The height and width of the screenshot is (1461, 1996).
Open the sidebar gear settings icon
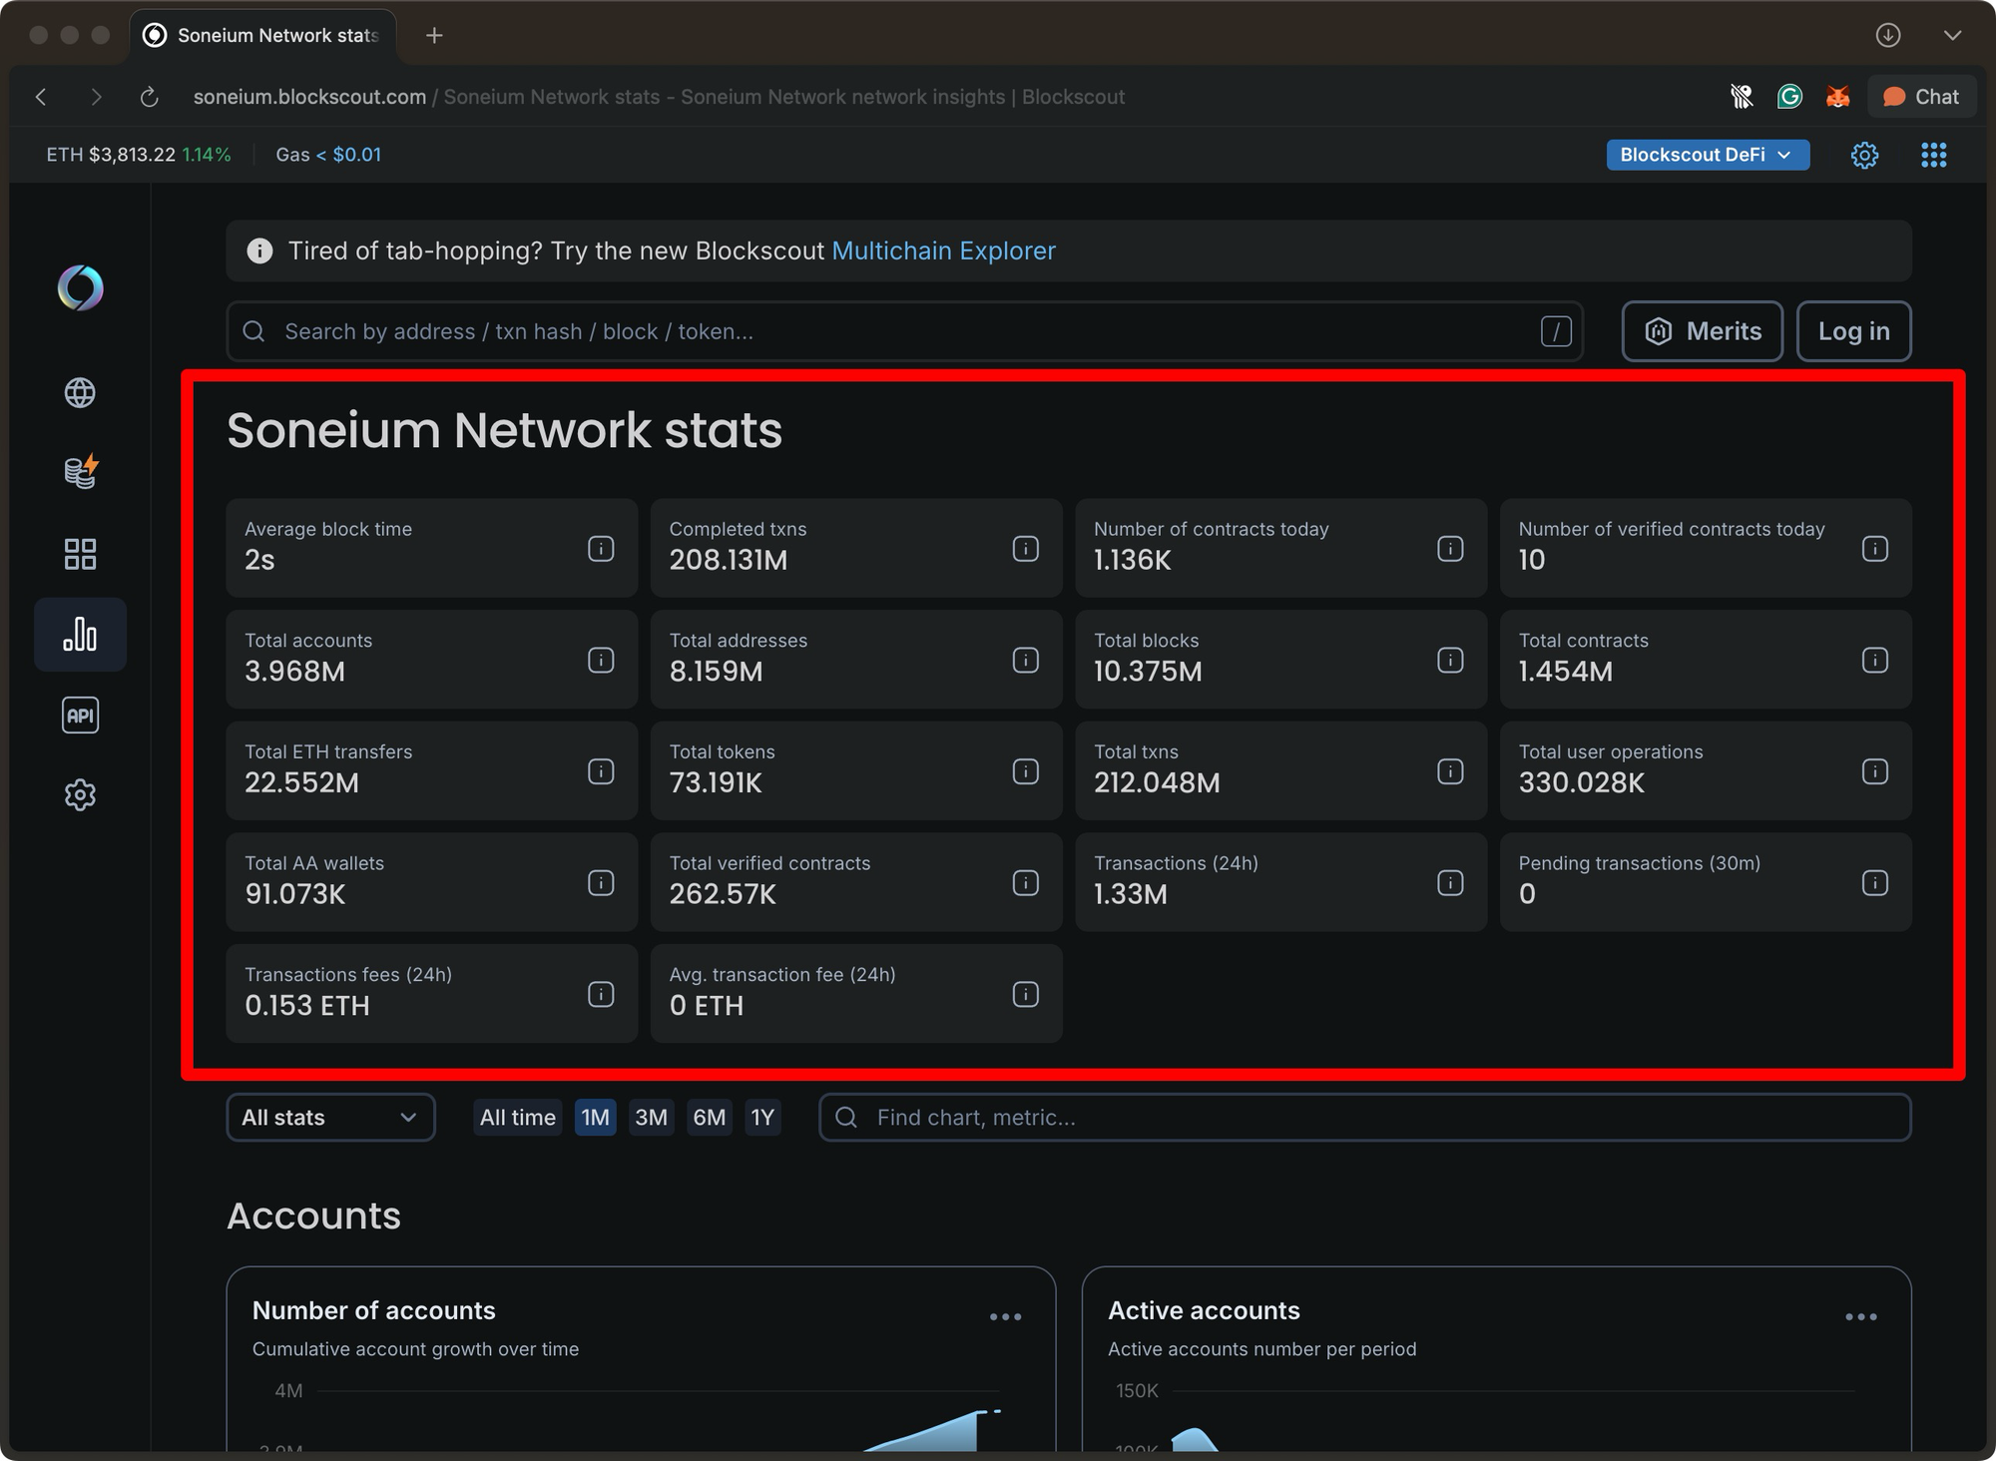80,795
